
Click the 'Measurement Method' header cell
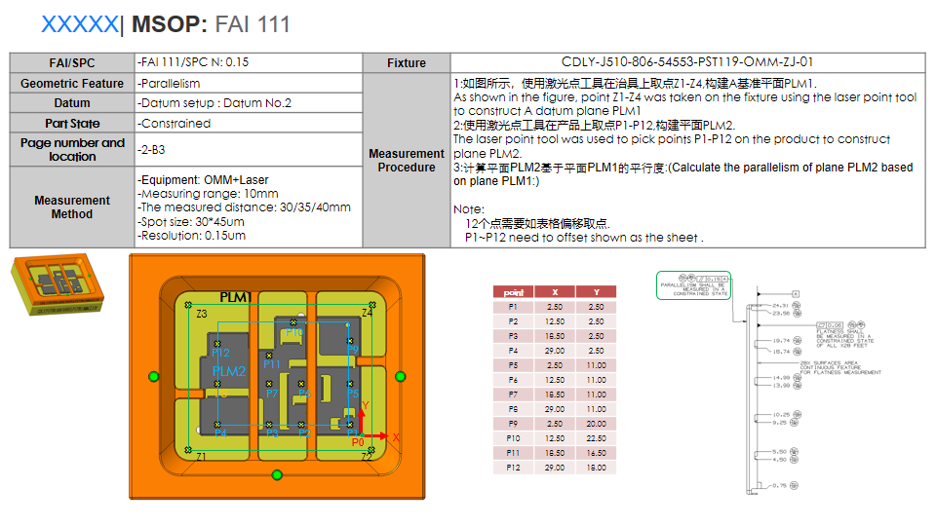(x=72, y=207)
